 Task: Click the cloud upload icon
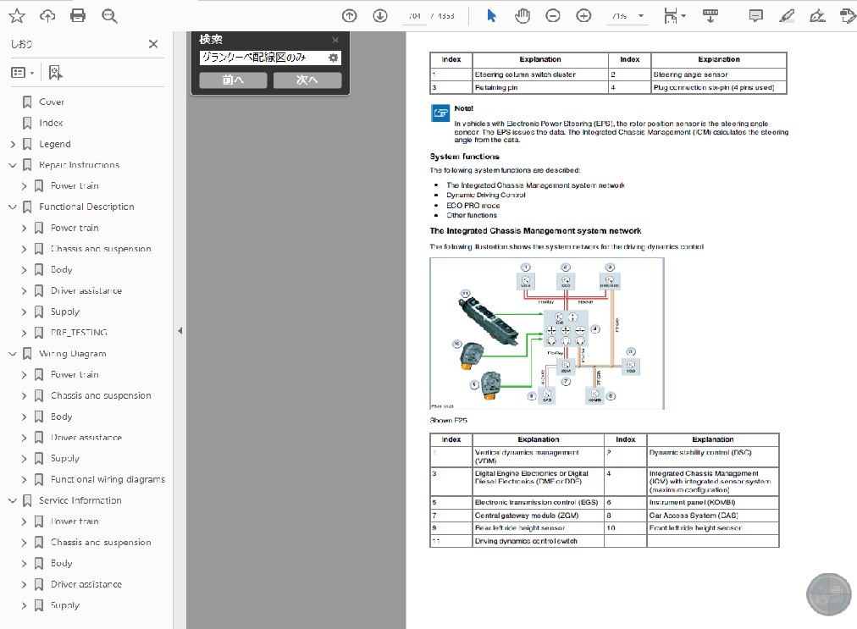[x=47, y=16]
